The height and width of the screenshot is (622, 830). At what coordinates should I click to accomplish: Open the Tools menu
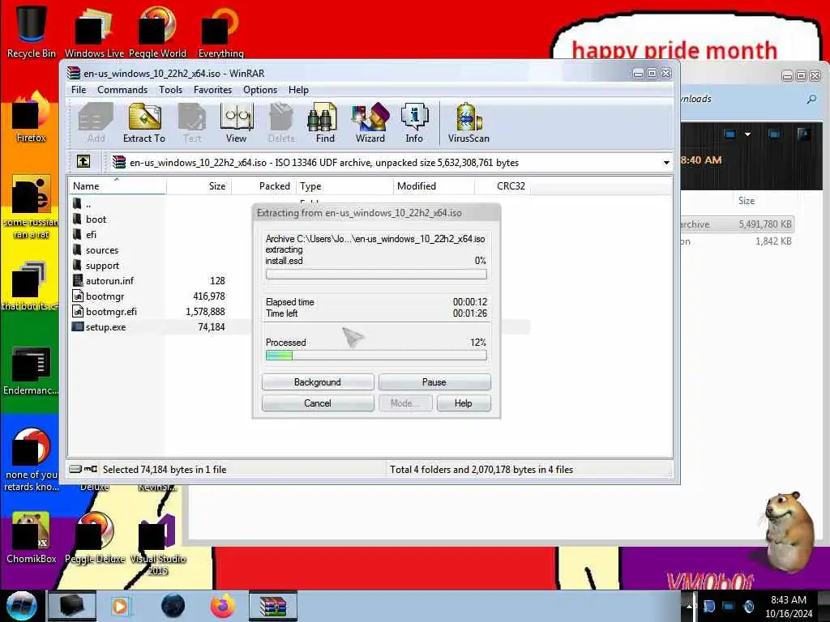(x=170, y=90)
